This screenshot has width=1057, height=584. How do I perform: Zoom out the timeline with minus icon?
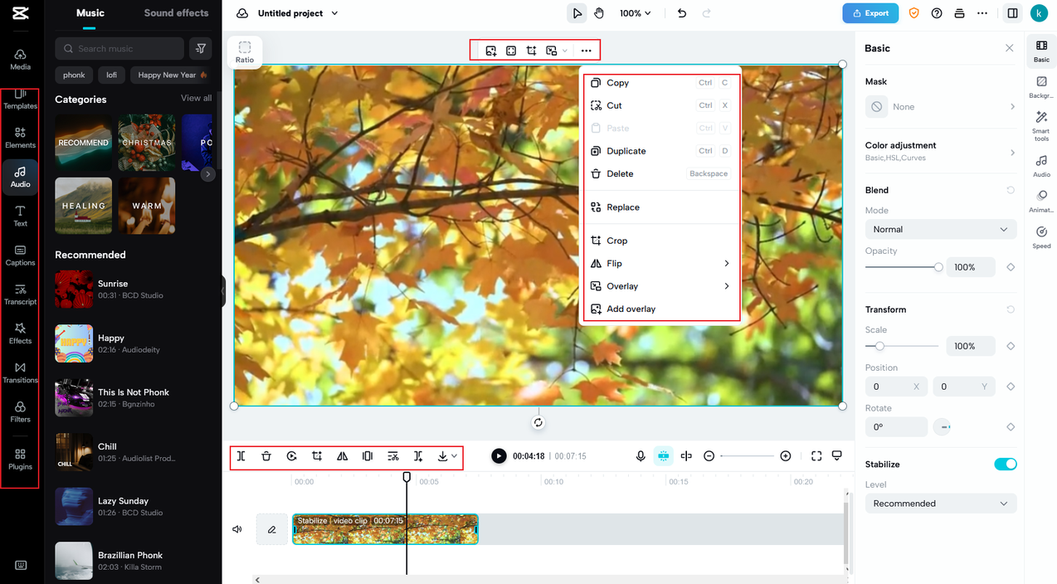point(709,456)
